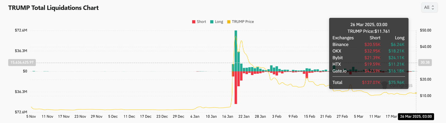Click the Total row in the tooltip
The height and width of the screenshot is (123, 446).
(x=368, y=82)
